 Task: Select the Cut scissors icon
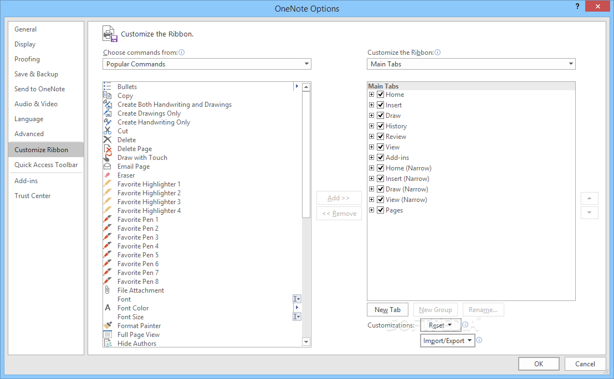point(108,131)
